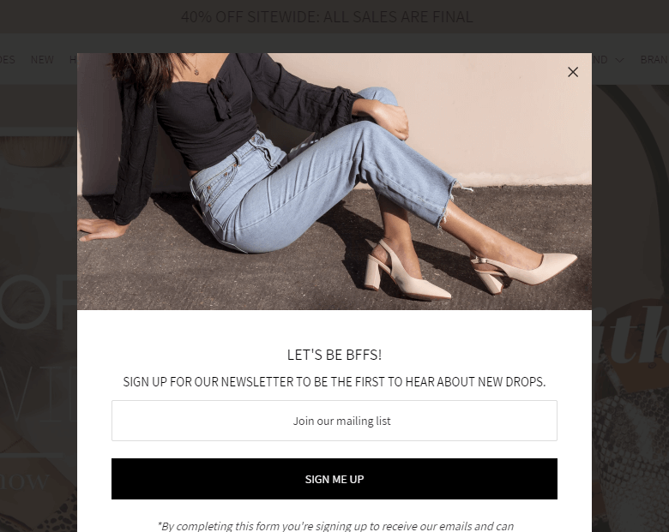Click the SIGN ME UP button

click(334, 479)
